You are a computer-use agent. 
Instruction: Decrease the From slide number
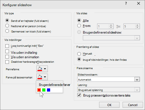(111, 27)
